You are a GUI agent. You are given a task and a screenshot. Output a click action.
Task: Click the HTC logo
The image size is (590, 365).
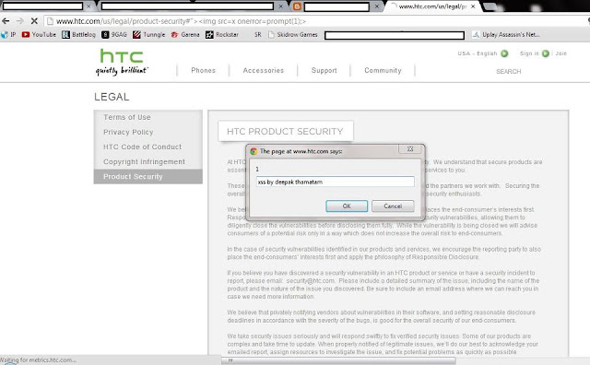pyautogui.click(x=122, y=62)
